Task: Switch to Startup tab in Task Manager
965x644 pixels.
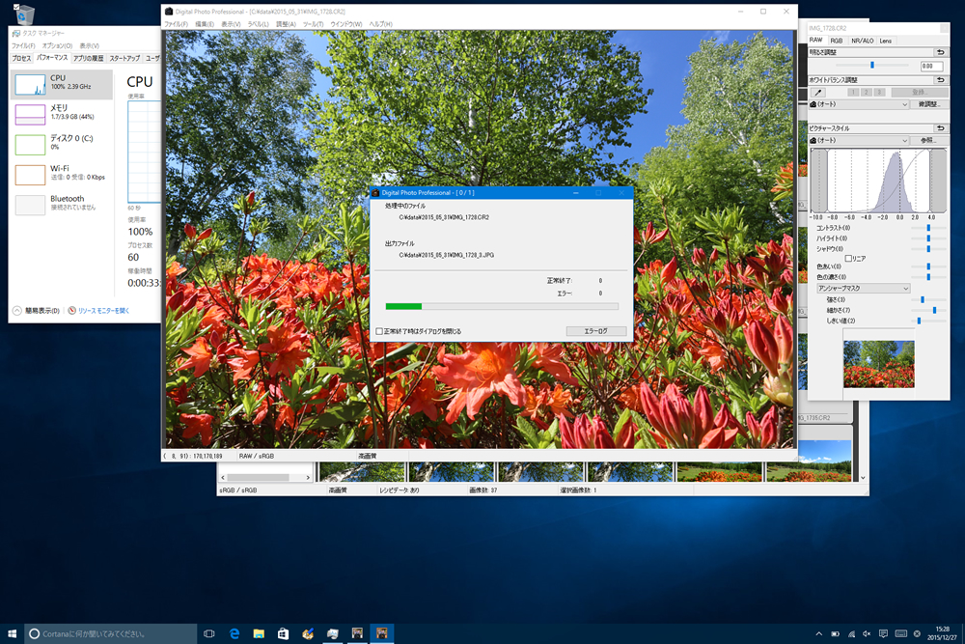Action: pos(124,59)
